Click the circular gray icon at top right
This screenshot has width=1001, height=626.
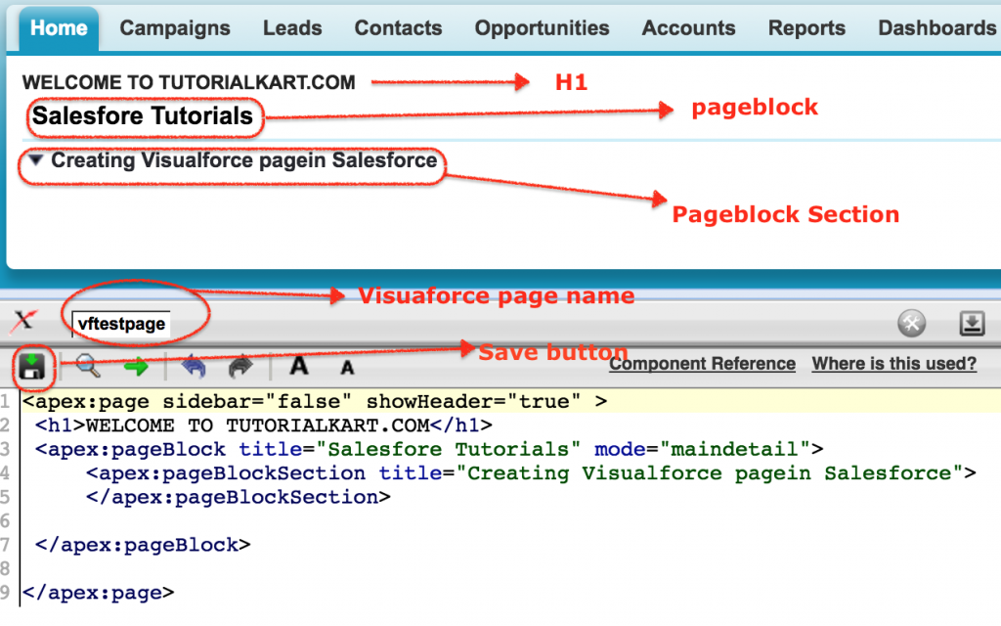[913, 323]
